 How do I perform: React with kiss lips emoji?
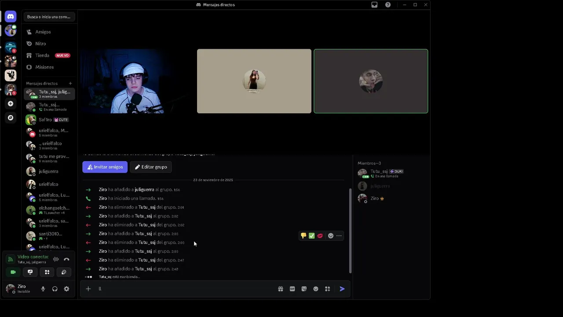point(320,236)
